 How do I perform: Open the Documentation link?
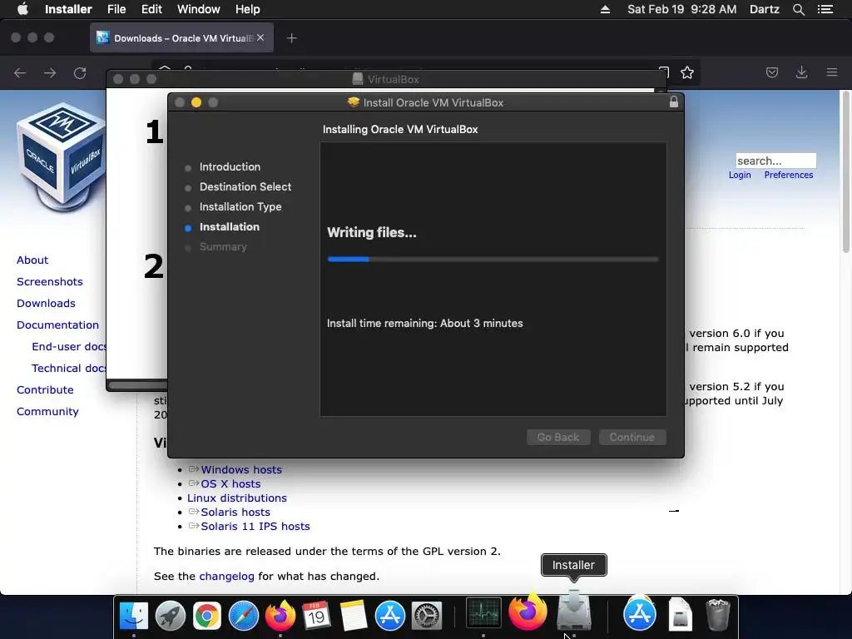coord(57,325)
